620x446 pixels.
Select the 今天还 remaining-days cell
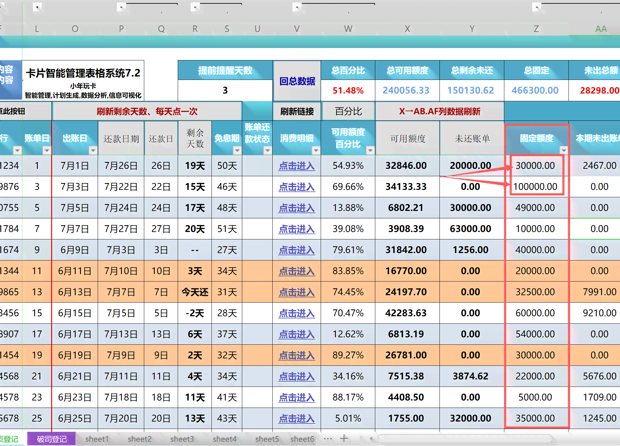click(x=195, y=292)
